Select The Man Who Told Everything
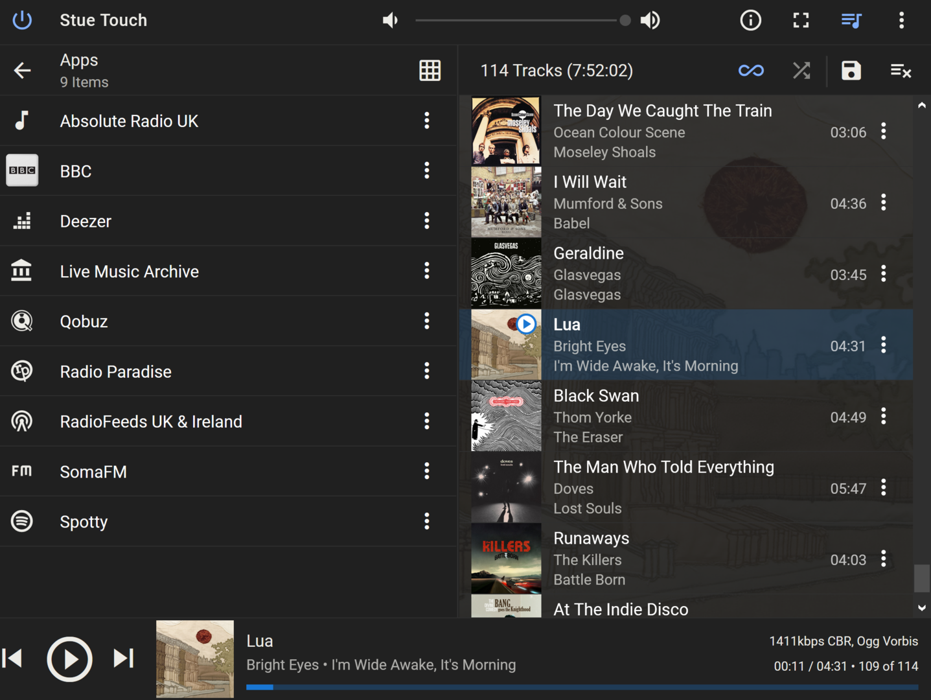The height and width of the screenshot is (700, 931). (686, 487)
